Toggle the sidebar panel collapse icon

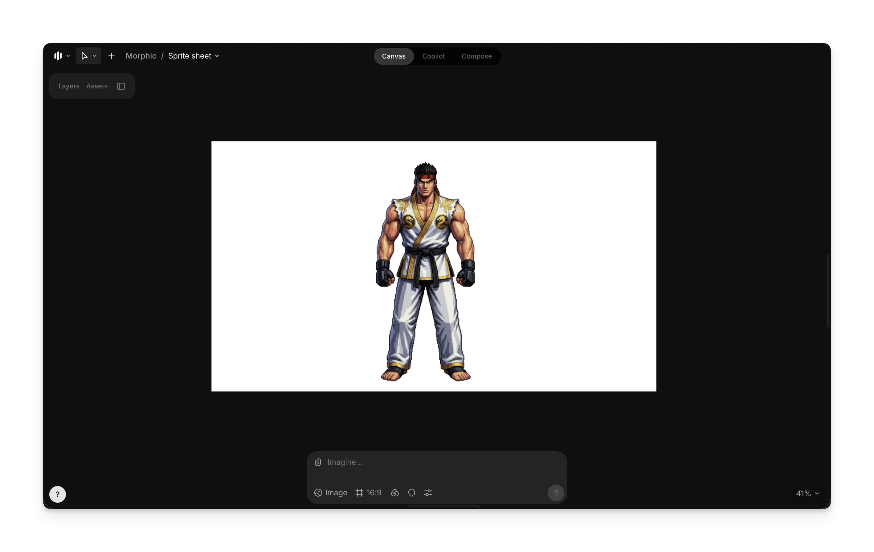(121, 86)
